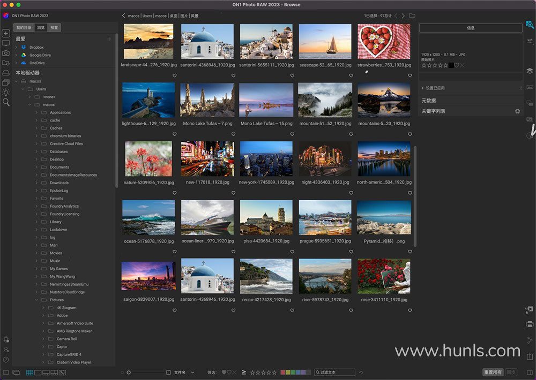The width and height of the screenshot is (536, 380).
Task: Click the magnifier search icon in left sidebar
Action: pyautogui.click(x=6, y=102)
